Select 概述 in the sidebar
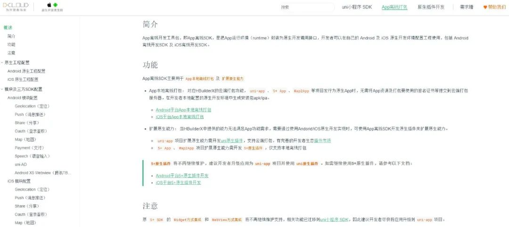The width and height of the screenshot is (509, 227). (8, 28)
